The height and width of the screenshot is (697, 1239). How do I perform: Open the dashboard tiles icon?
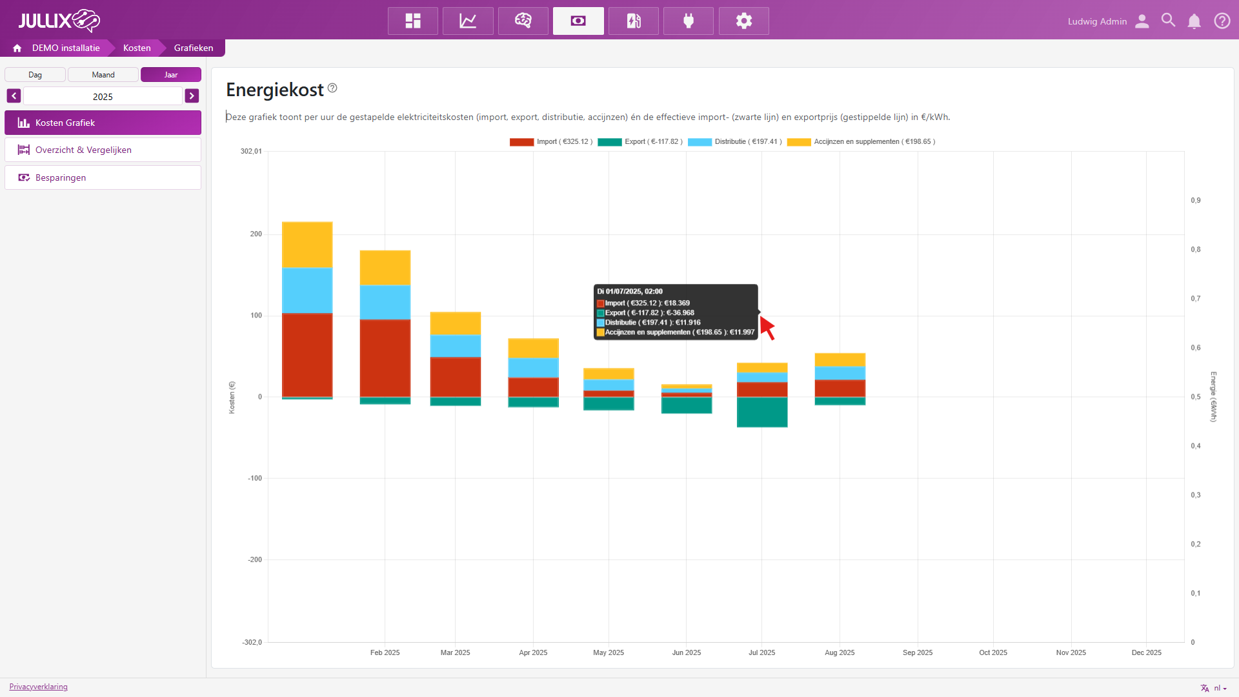(x=413, y=21)
